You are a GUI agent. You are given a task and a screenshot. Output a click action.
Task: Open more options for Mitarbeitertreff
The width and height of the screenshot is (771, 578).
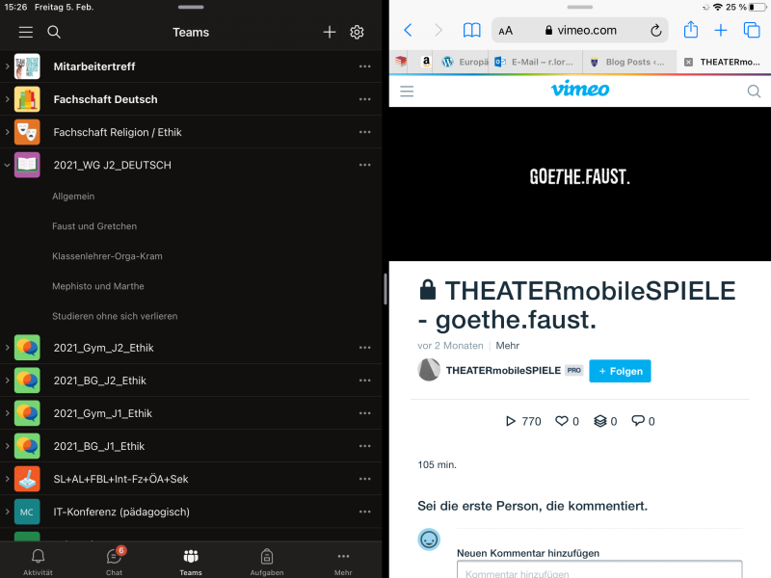click(365, 66)
